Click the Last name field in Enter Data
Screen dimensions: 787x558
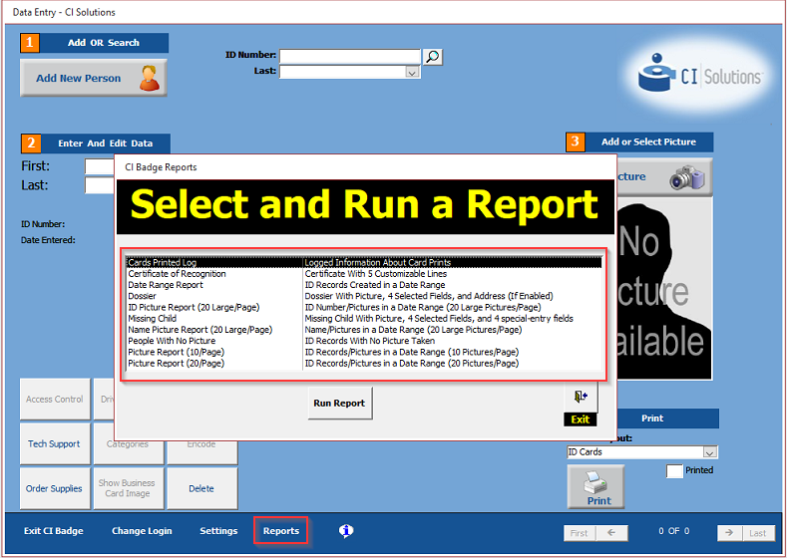100,185
